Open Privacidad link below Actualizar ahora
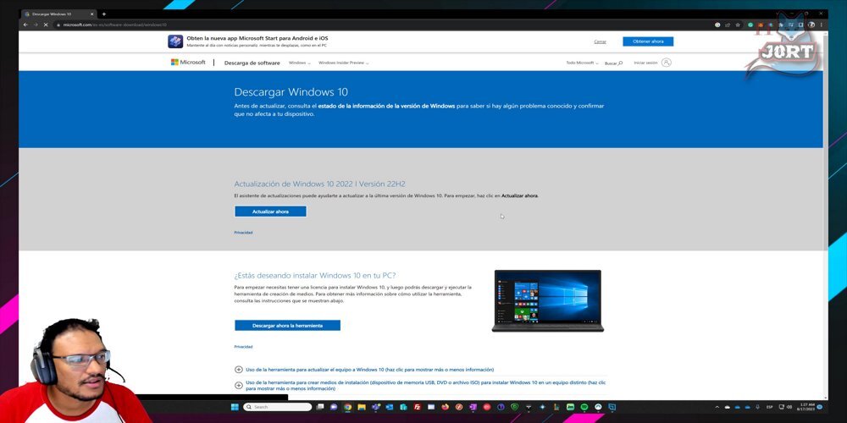 click(x=243, y=233)
